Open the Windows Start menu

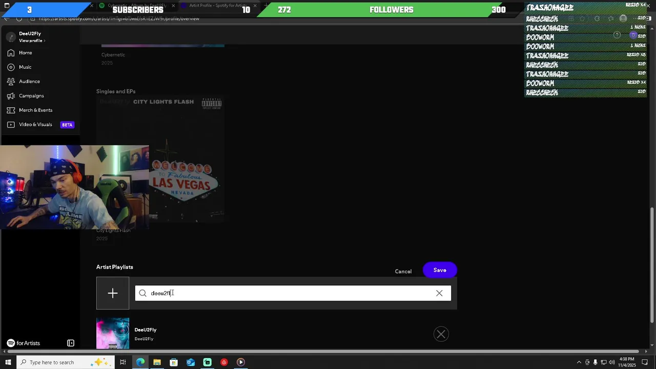[x=7, y=362]
